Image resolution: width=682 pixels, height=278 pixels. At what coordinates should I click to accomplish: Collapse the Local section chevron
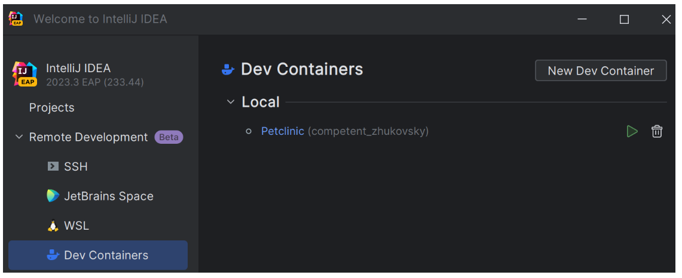pyautogui.click(x=231, y=102)
